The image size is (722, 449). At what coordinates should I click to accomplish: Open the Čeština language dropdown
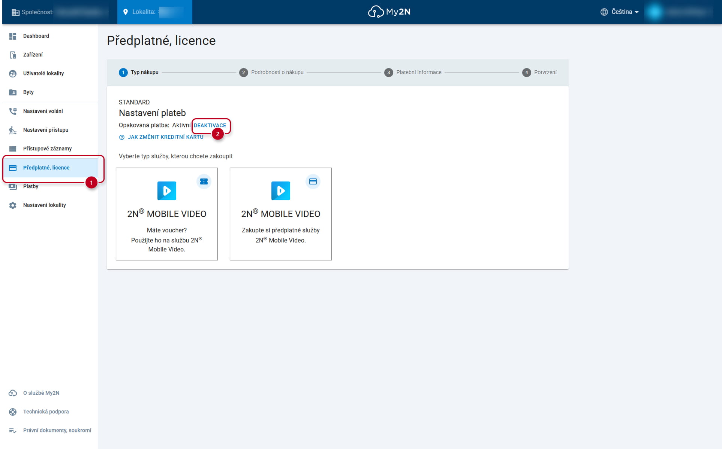click(x=619, y=12)
